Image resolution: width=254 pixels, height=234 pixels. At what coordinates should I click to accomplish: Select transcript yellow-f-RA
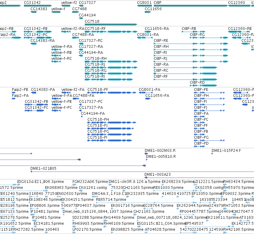62,47
